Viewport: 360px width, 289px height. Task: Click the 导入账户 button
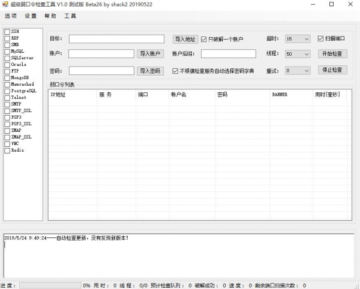[x=150, y=54]
